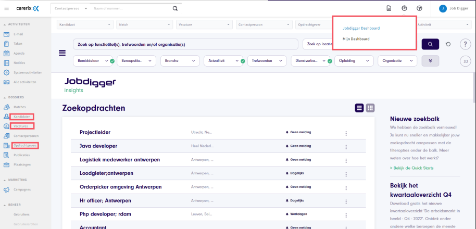Open the three-dot menu for Php developer; rdam

pyautogui.click(x=346, y=215)
